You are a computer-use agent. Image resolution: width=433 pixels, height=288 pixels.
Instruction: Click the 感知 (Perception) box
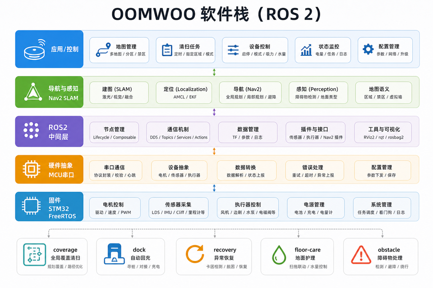pos(318,93)
